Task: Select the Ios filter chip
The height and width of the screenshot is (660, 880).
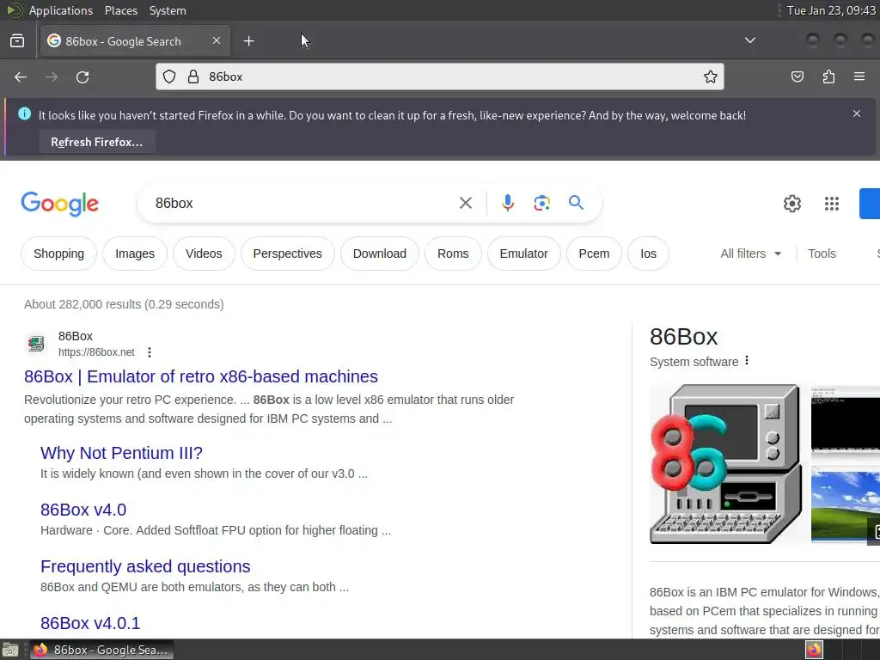Action: coord(648,254)
